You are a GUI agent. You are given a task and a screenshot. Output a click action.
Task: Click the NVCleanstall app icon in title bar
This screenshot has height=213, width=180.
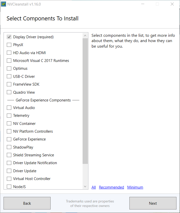(4, 4)
